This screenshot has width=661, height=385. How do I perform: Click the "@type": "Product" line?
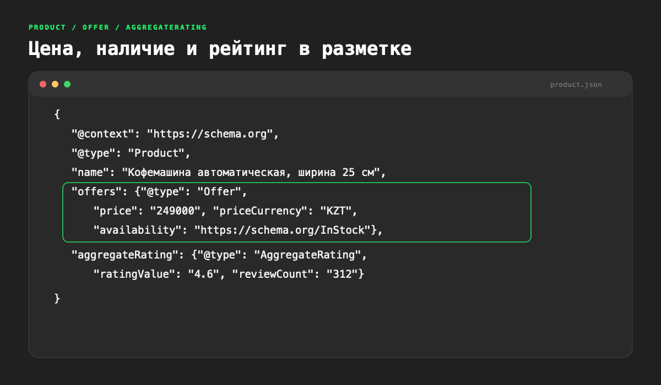pos(131,153)
